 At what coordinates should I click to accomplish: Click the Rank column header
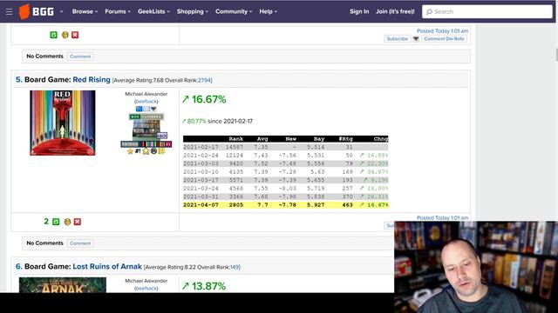(236, 139)
